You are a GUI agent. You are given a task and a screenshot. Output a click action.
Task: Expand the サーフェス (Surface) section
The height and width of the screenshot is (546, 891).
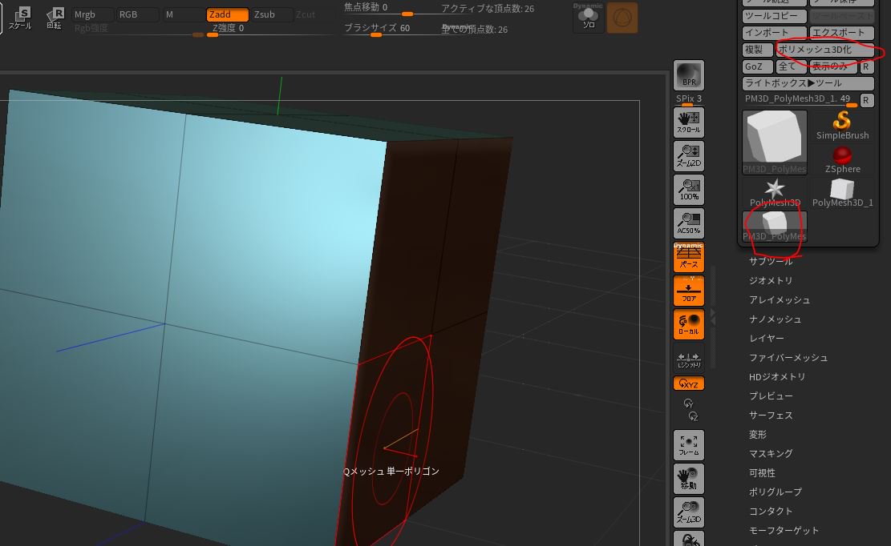click(x=771, y=415)
